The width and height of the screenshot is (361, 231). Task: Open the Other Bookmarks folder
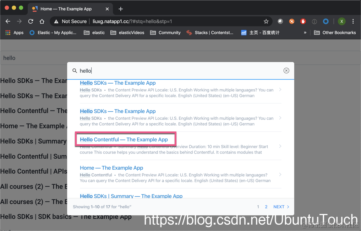pos(335,33)
